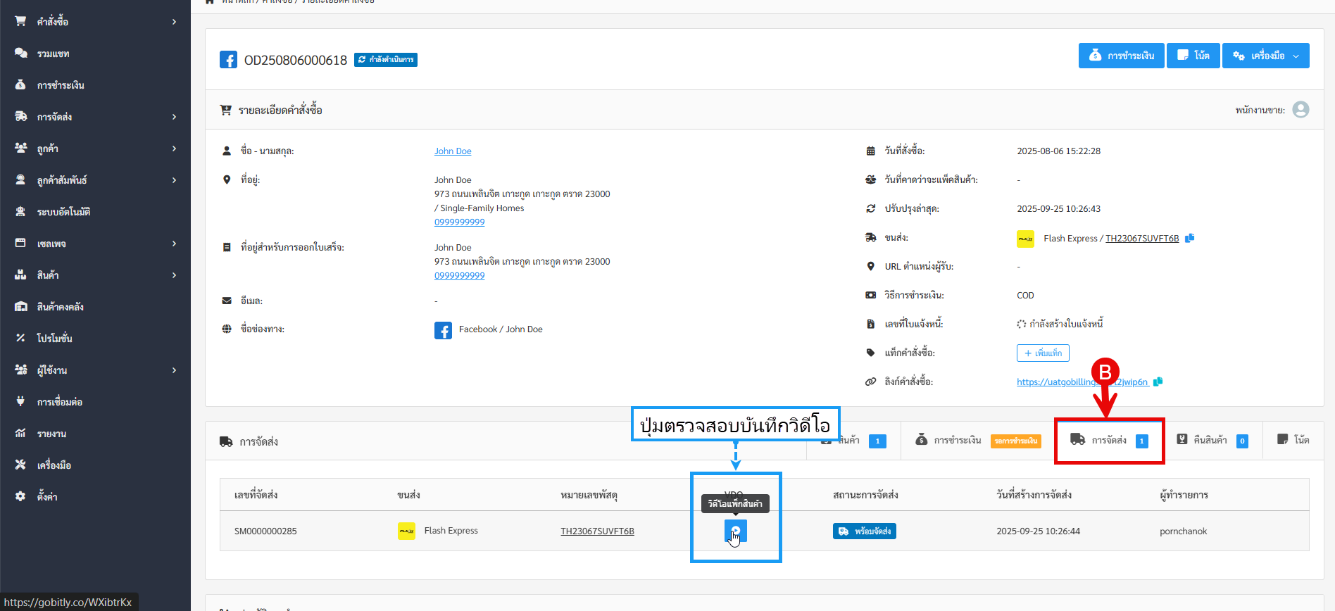Open the automation system sidebar item
1335x611 pixels.
pos(63,212)
